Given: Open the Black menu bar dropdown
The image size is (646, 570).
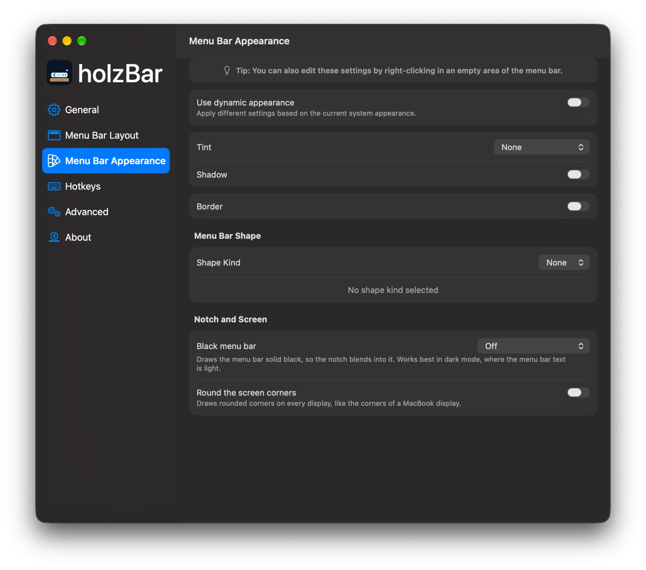Looking at the screenshot, I should pos(533,346).
